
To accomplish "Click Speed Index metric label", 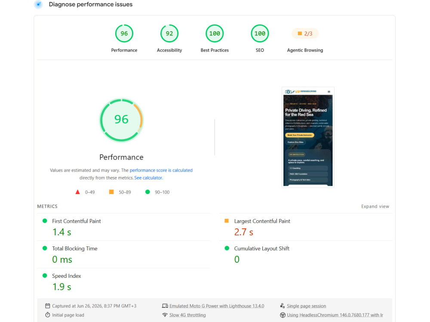I will [x=66, y=276].
